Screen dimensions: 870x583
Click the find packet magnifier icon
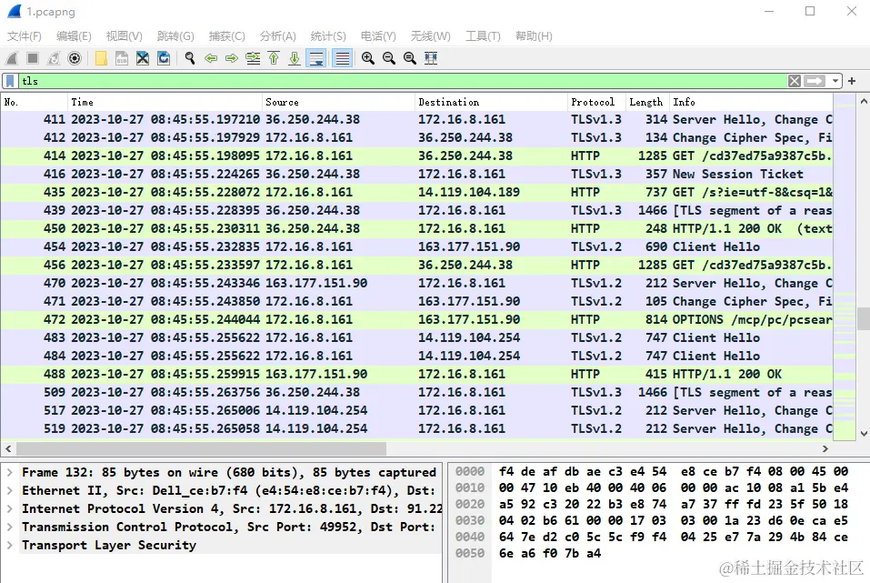190,58
